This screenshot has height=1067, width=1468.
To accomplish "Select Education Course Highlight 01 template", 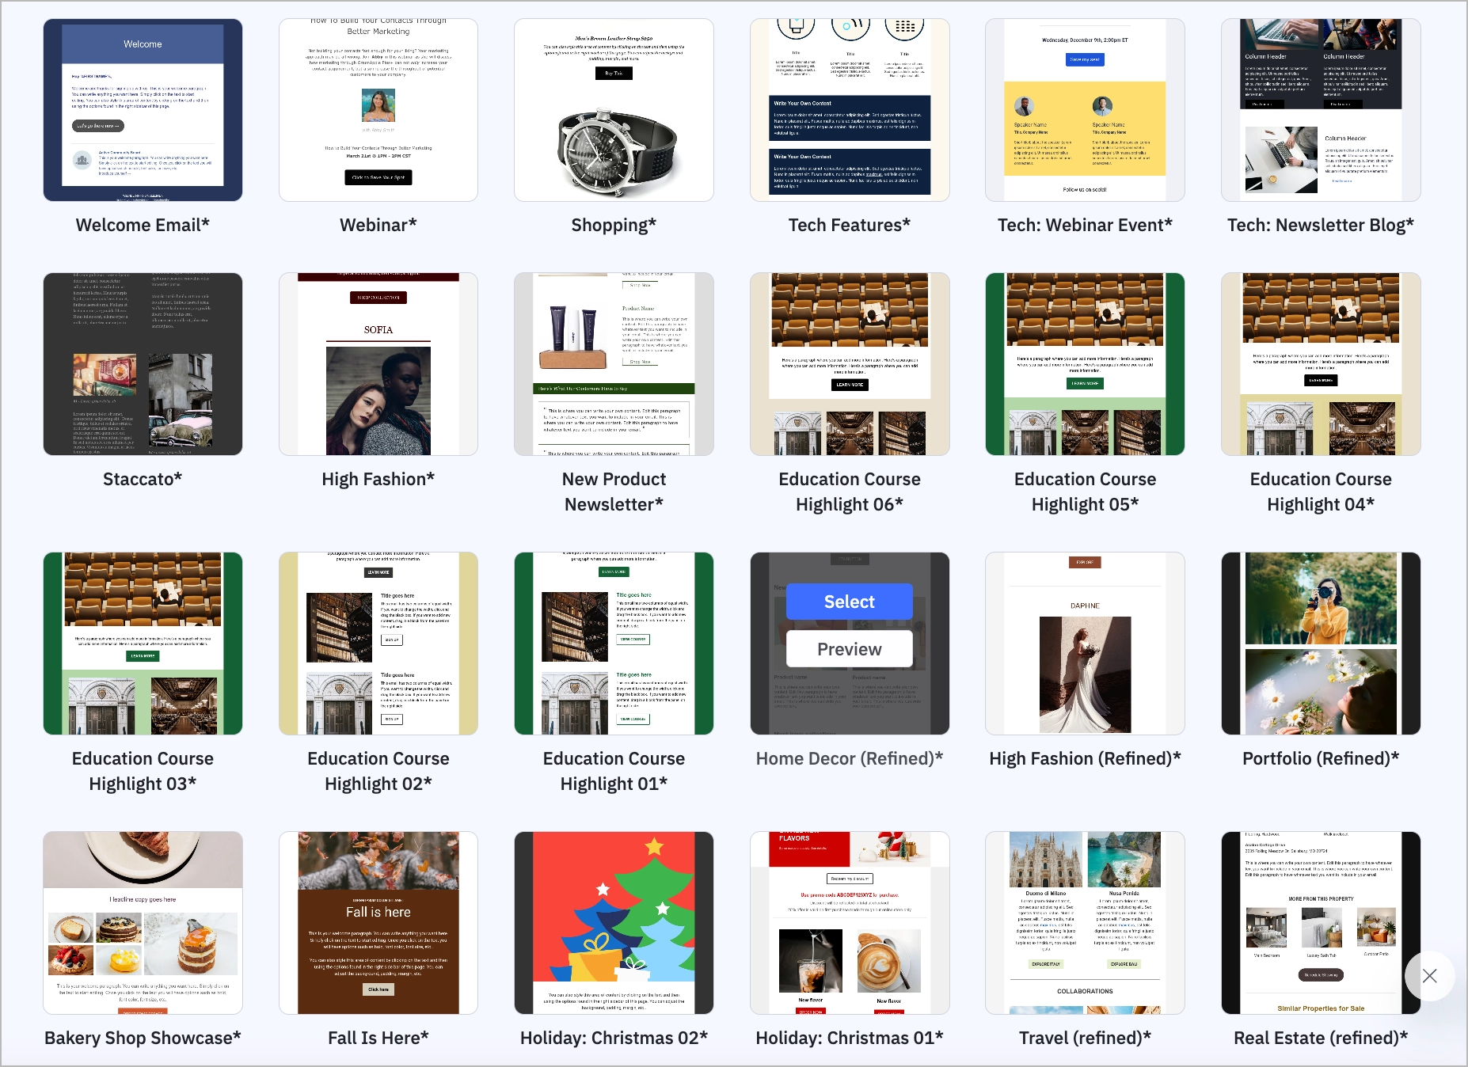I will pyautogui.click(x=613, y=643).
